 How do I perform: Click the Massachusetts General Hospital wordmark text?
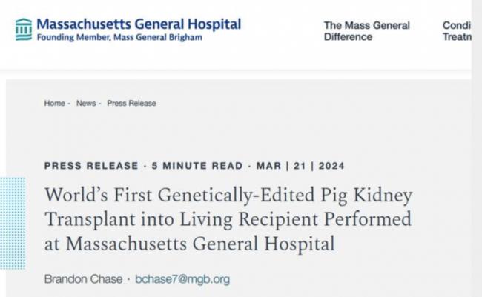pyautogui.click(x=139, y=23)
